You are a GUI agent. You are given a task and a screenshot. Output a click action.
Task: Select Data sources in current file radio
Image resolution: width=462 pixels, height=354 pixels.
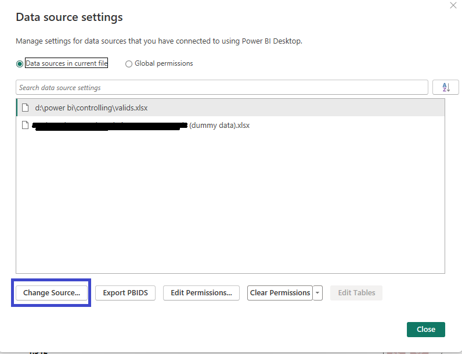click(20, 64)
